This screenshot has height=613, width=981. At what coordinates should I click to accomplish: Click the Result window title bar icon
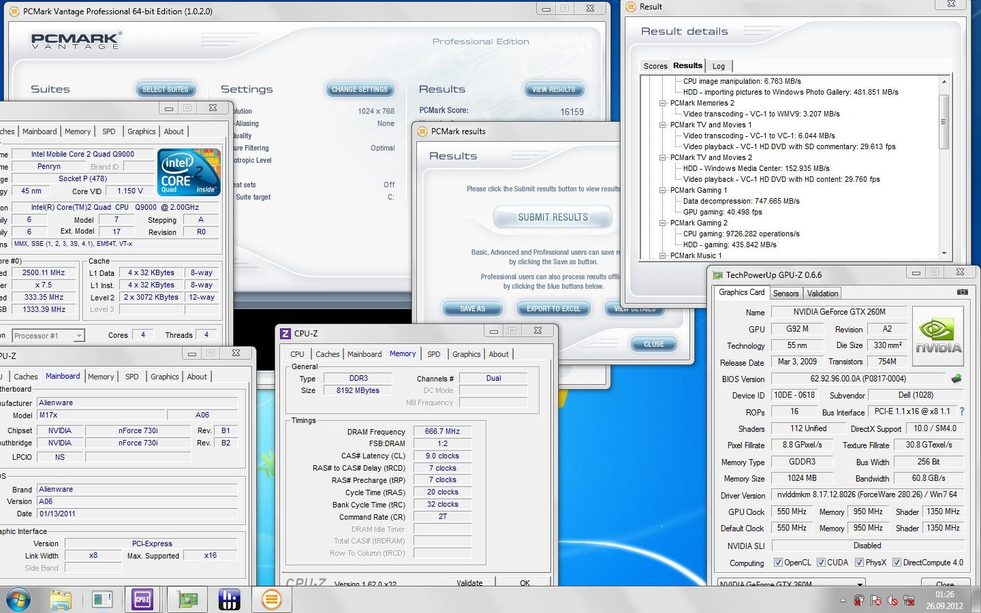tap(630, 6)
